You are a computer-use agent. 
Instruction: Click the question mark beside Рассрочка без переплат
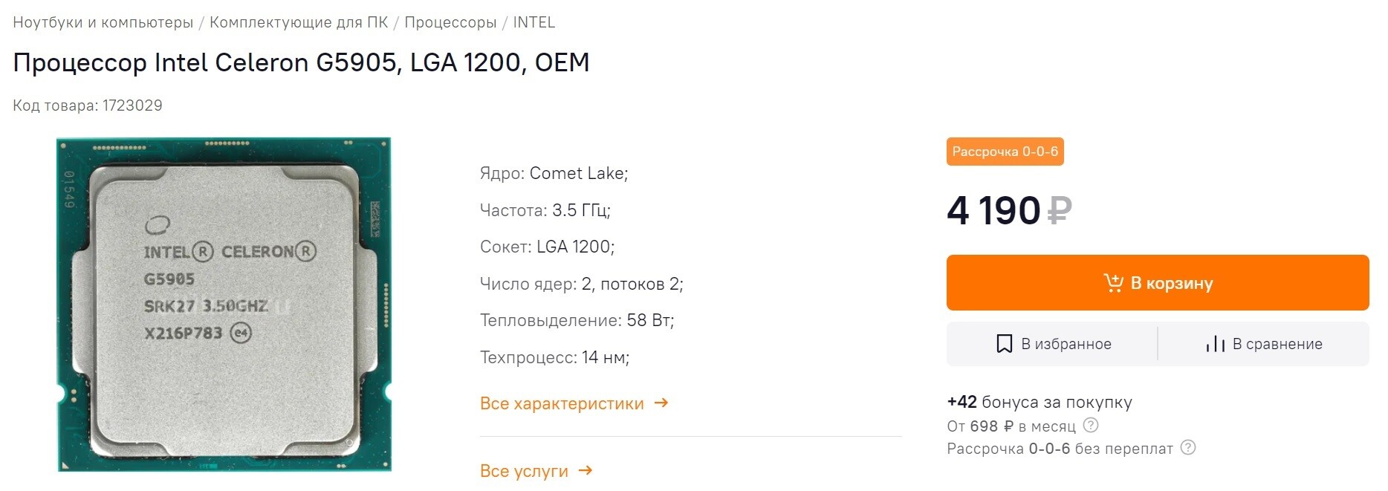[x=1188, y=447]
